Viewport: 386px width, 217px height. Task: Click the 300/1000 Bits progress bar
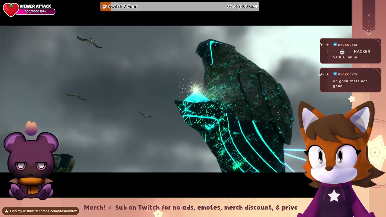[36, 11]
